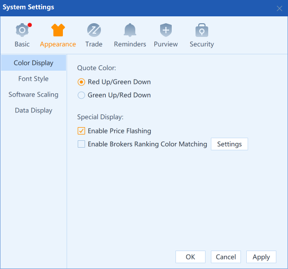Open the Color Display section

pos(33,63)
